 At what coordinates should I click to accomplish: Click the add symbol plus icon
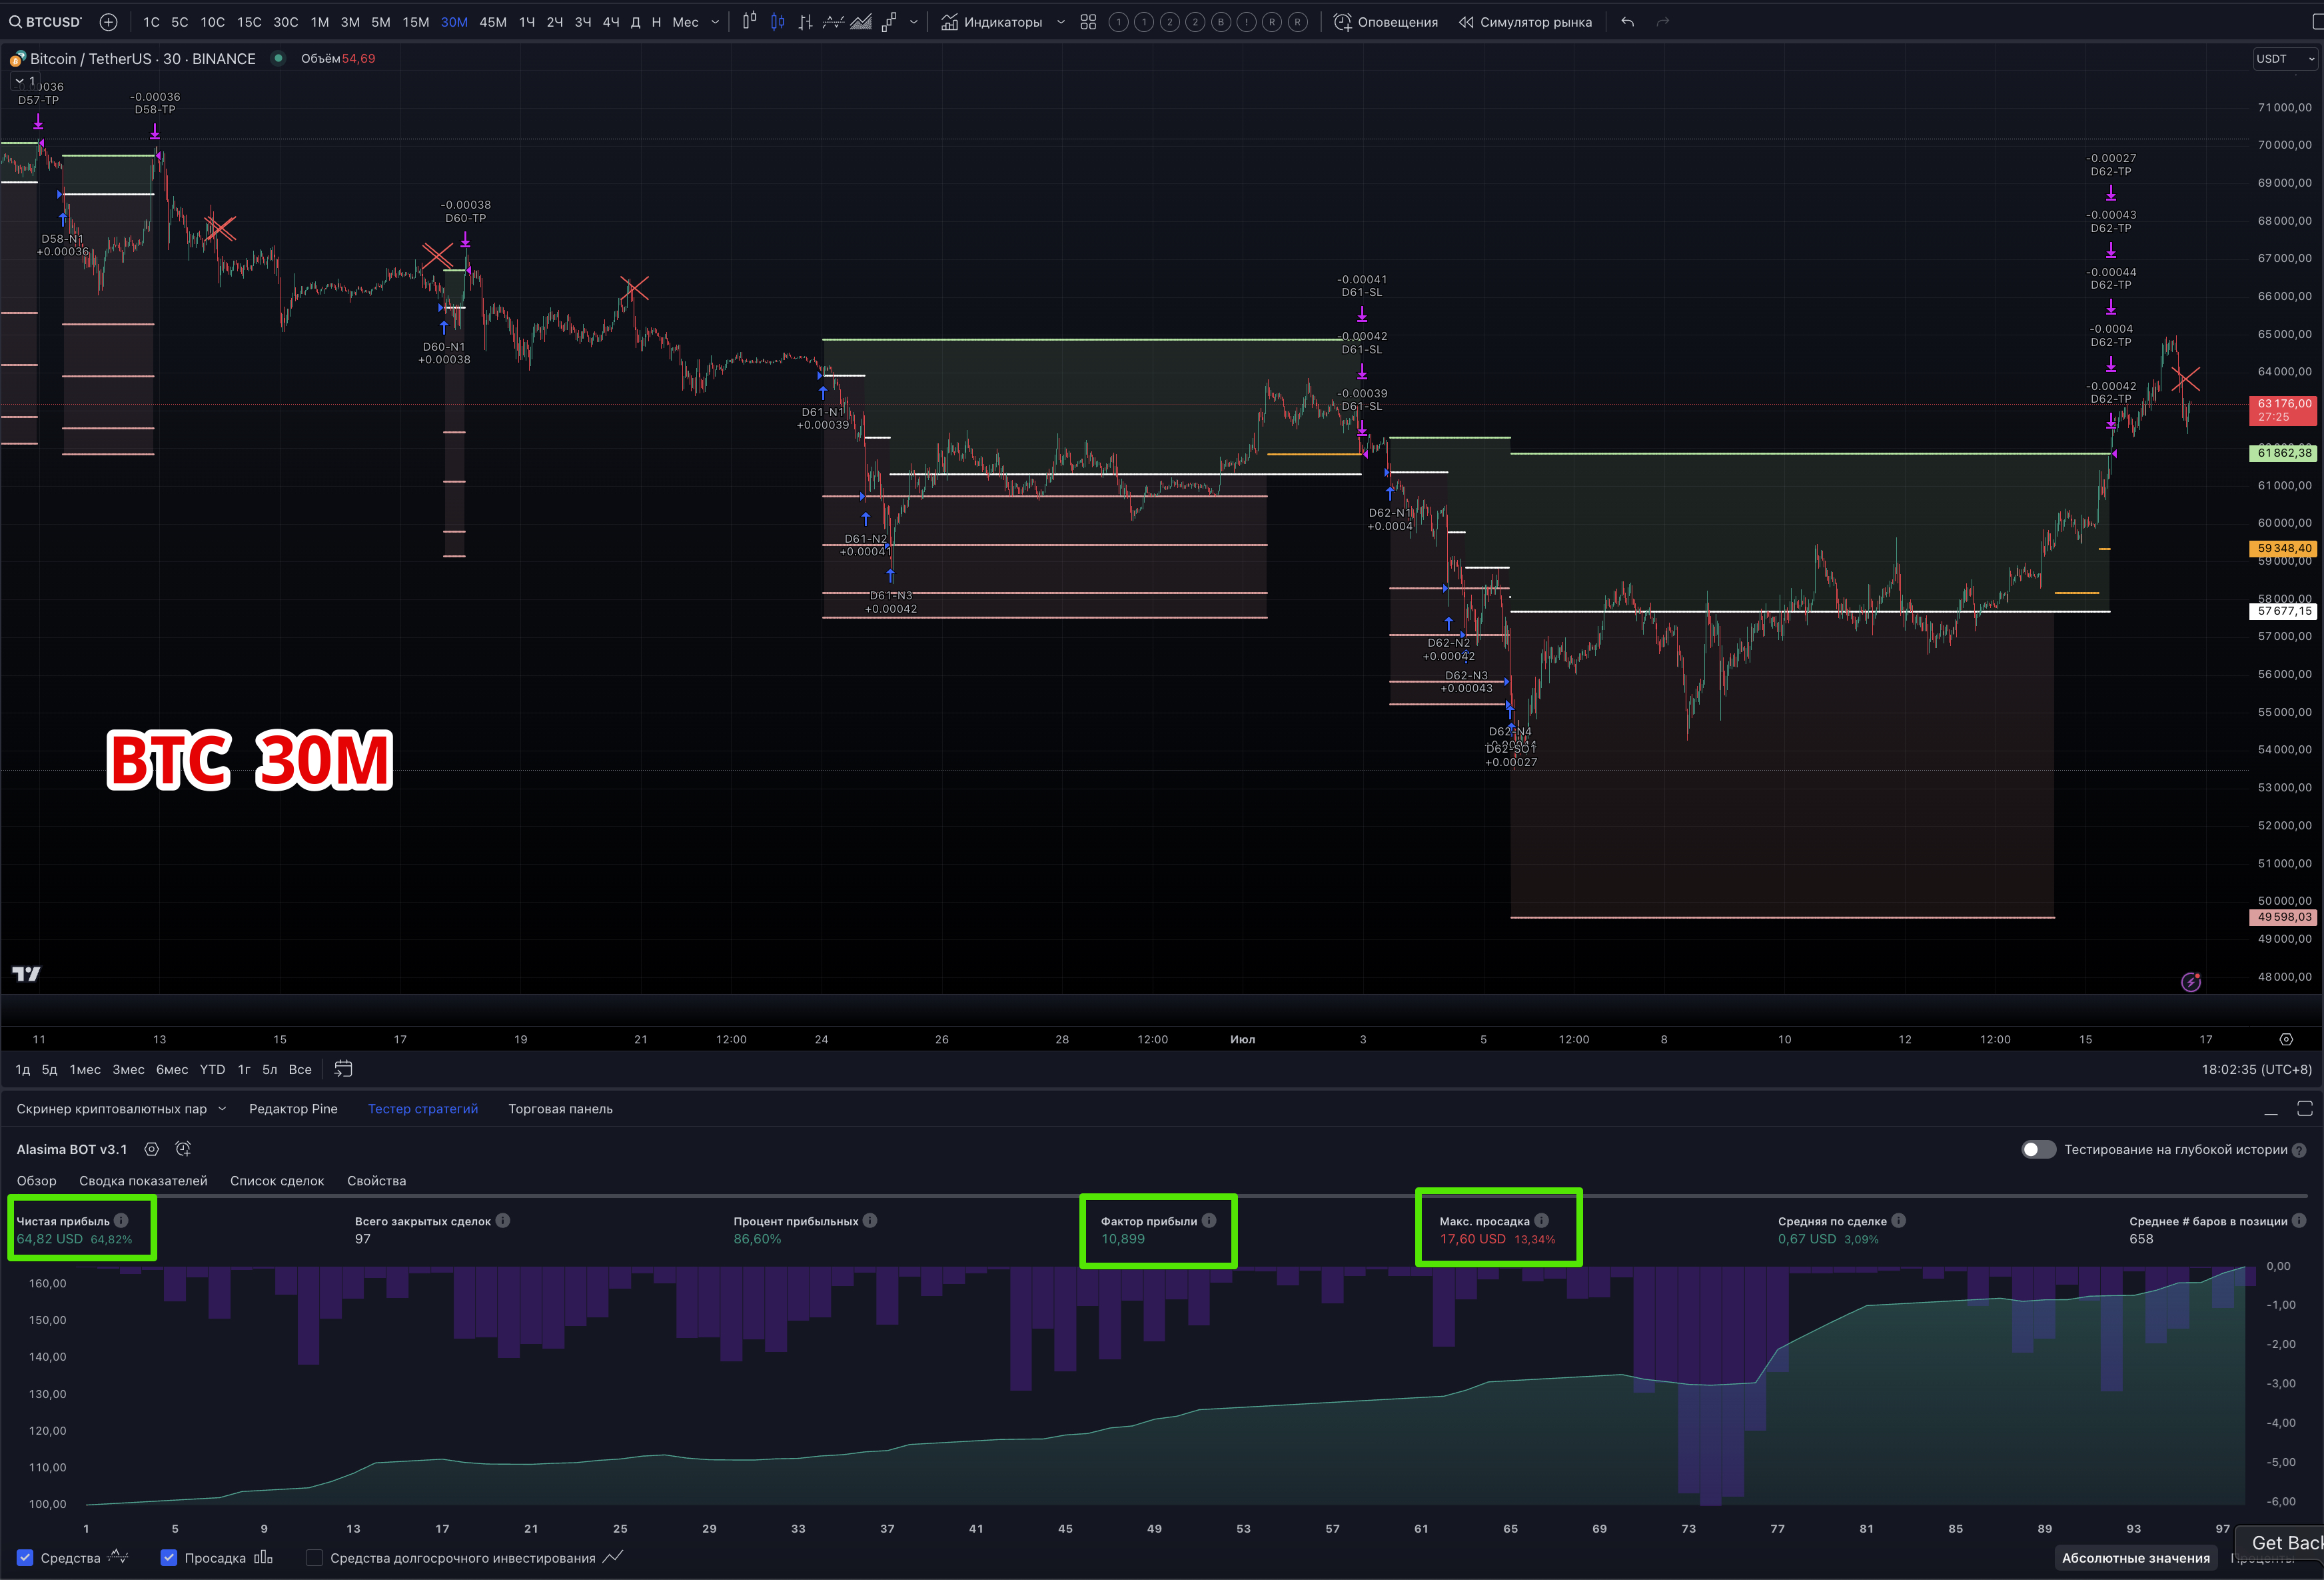(x=108, y=22)
